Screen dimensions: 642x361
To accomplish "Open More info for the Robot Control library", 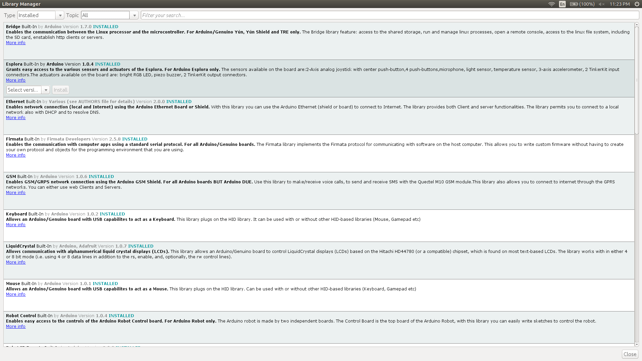I will click(15, 326).
